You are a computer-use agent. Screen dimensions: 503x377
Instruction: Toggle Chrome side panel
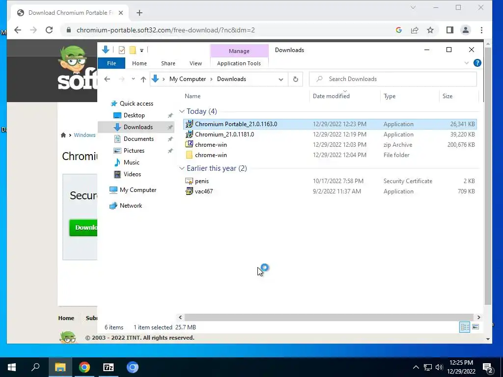pyautogui.click(x=450, y=30)
